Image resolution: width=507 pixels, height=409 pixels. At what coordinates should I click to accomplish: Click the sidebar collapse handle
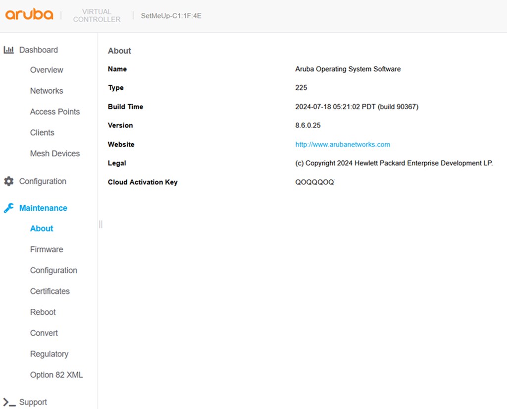coord(101,224)
